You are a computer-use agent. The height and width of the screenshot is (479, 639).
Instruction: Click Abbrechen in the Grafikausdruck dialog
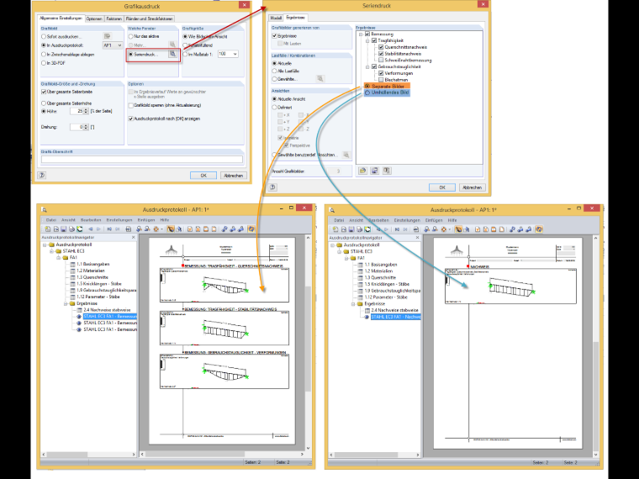point(234,175)
